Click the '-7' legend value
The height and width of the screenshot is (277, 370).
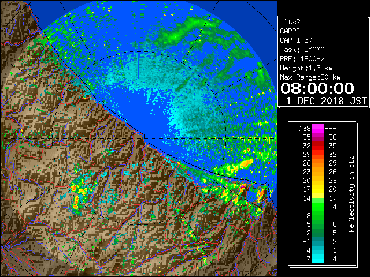[x=306, y=259]
